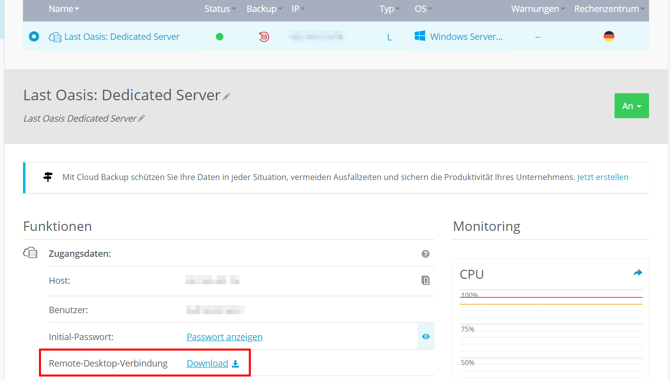
Task: Click the Passwort anzeigen link
Action: pyautogui.click(x=224, y=337)
